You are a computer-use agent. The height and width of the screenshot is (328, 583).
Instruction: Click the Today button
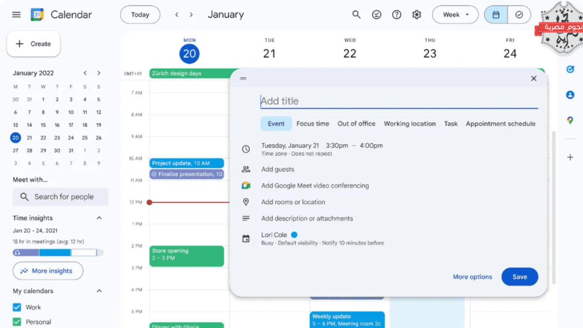pyautogui.click(x=140, y=15)
